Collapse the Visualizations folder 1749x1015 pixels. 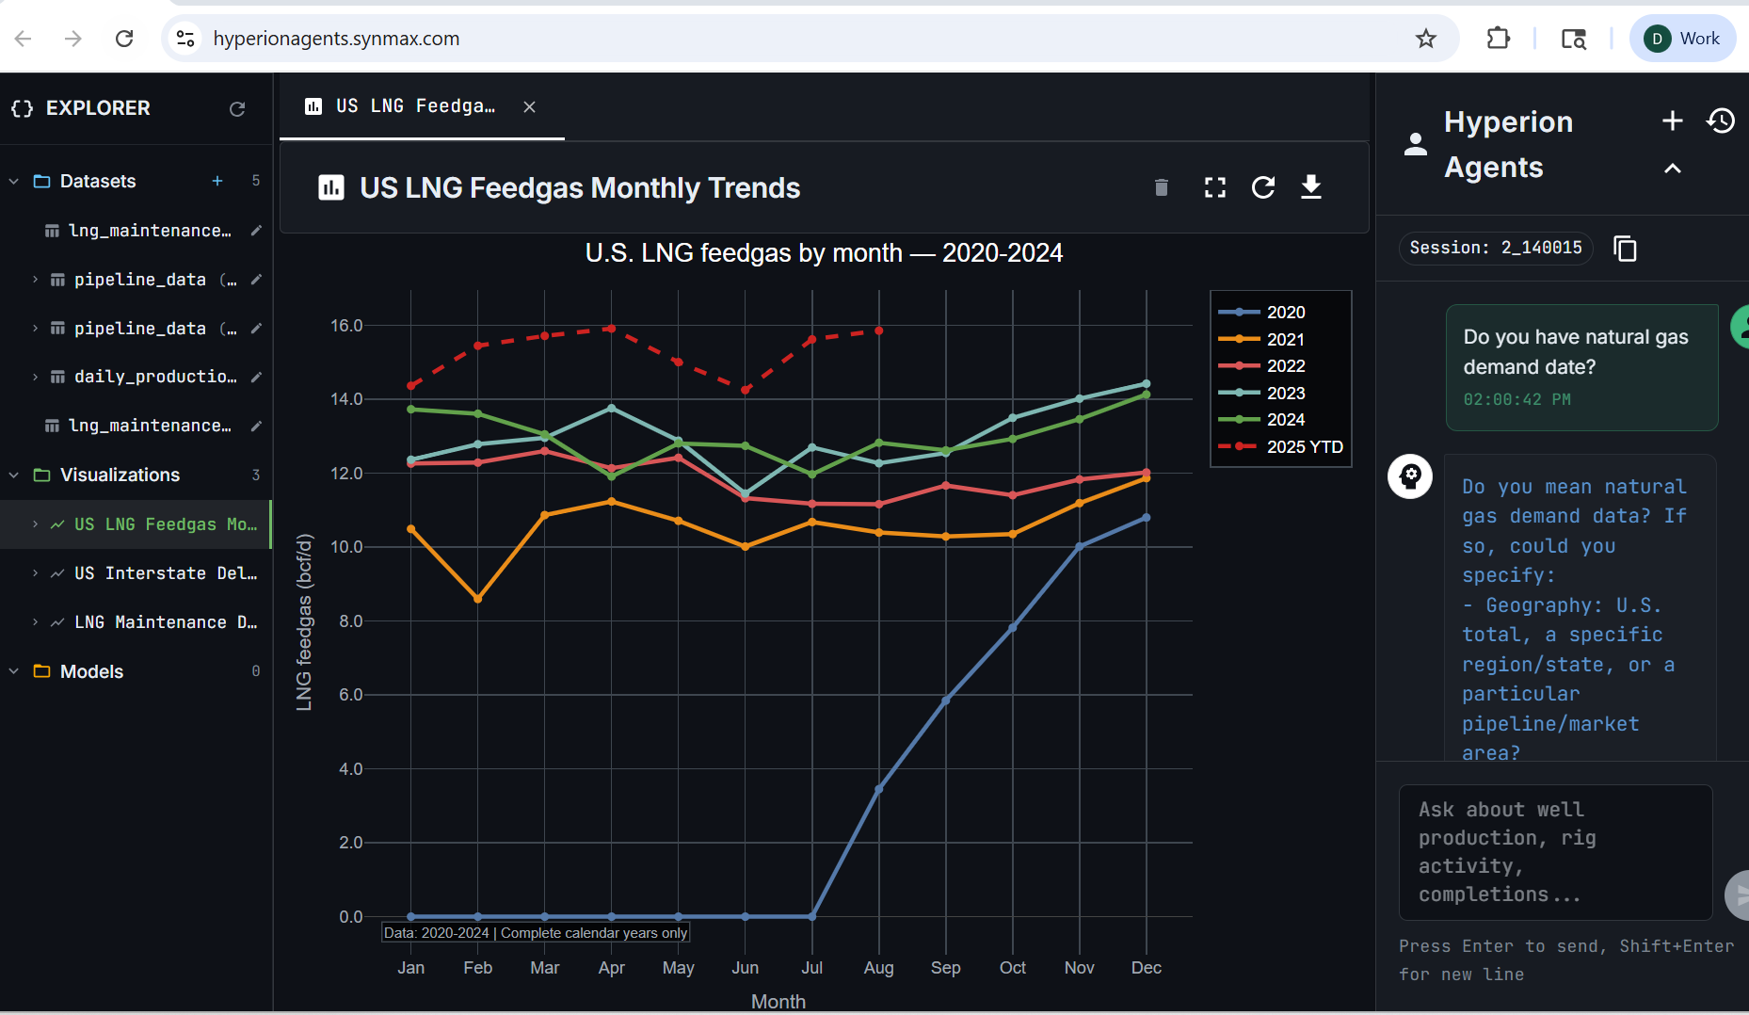pos(14,475)
